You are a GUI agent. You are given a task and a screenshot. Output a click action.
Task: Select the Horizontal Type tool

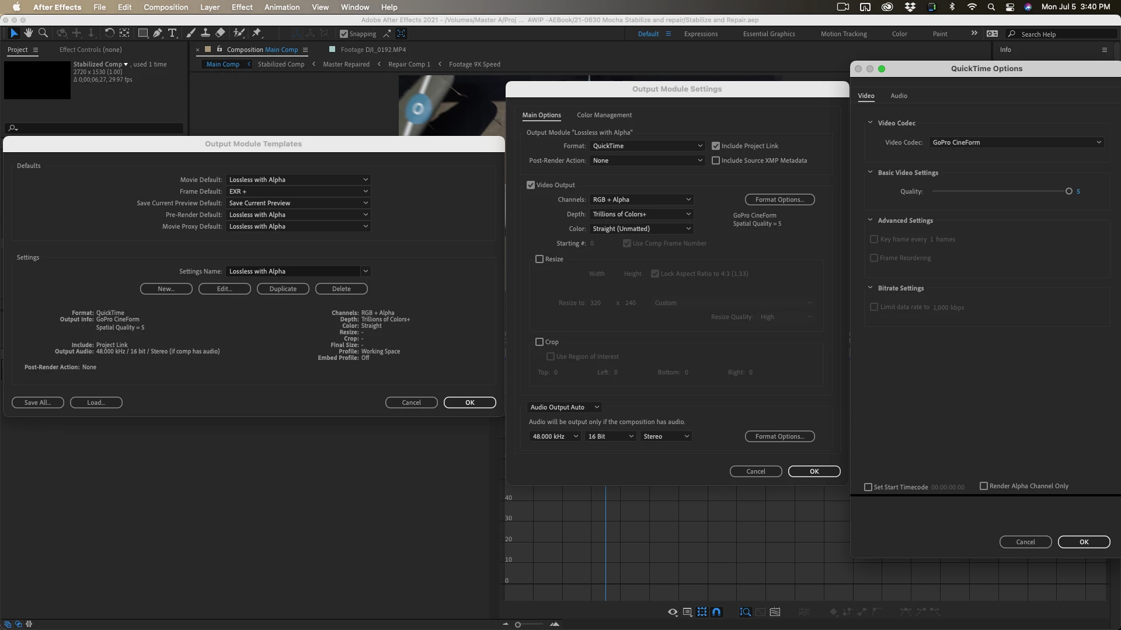coord(172,33)
